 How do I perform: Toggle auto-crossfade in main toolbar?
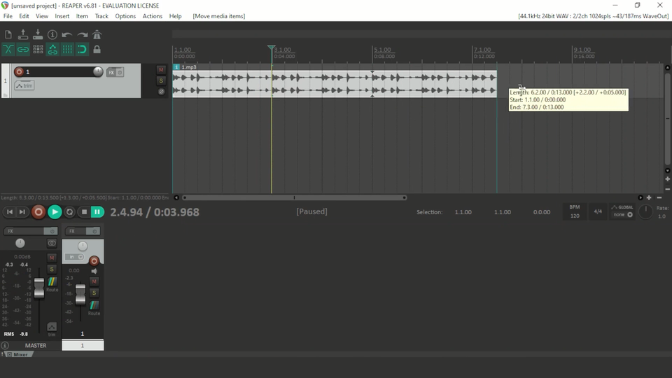click(x=8, y=50)
